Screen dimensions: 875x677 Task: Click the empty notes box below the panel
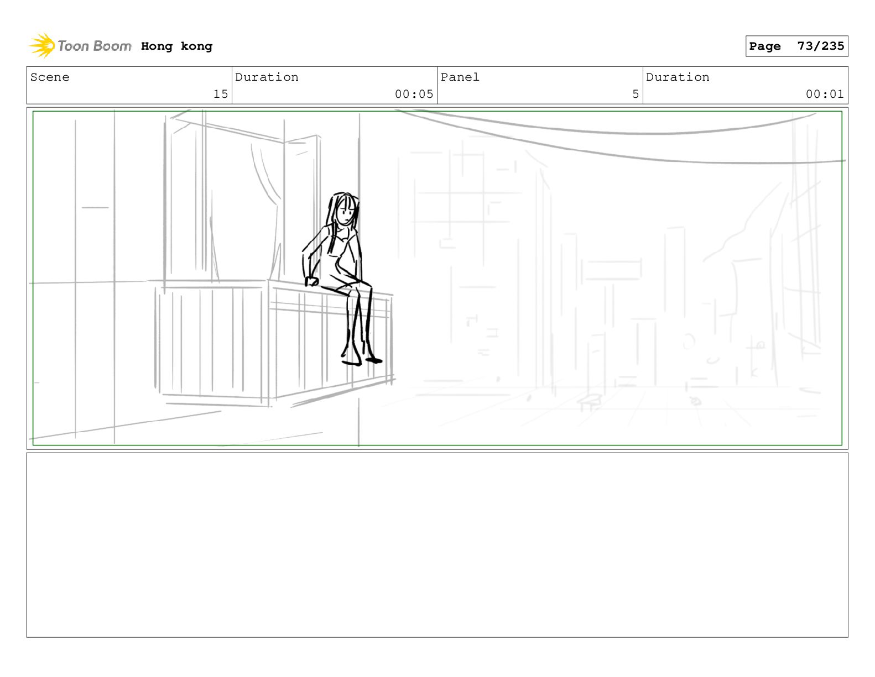(437, 545)
